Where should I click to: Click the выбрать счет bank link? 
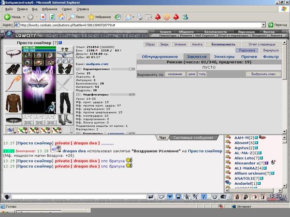(97, 64)
